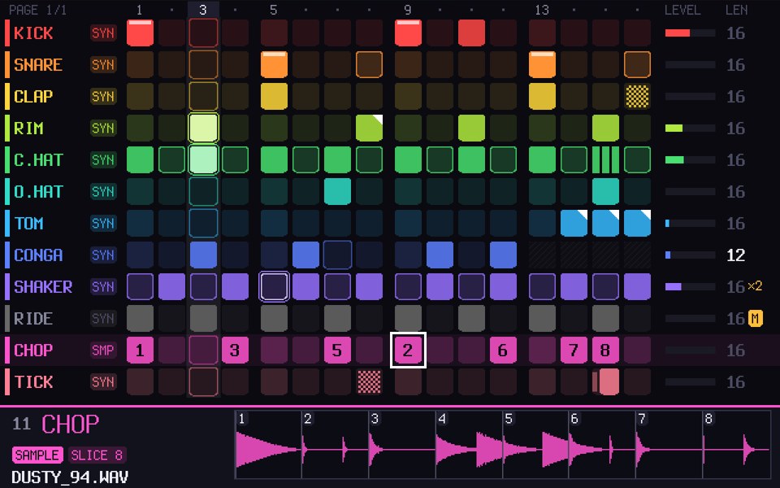Click the ×2 speed marker on SHAKER
Viewport: 780px width, 488px height.
[x=755, y=285]
